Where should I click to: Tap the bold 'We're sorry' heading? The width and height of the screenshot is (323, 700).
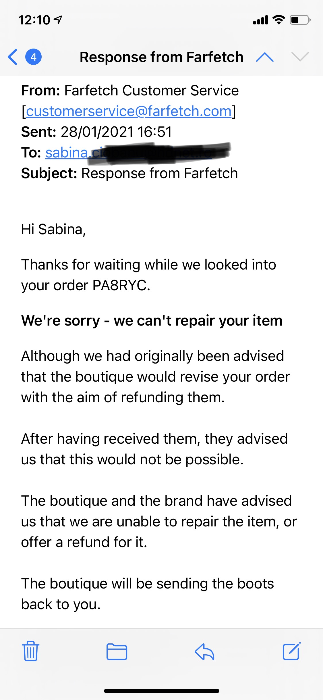pos(152,321)
